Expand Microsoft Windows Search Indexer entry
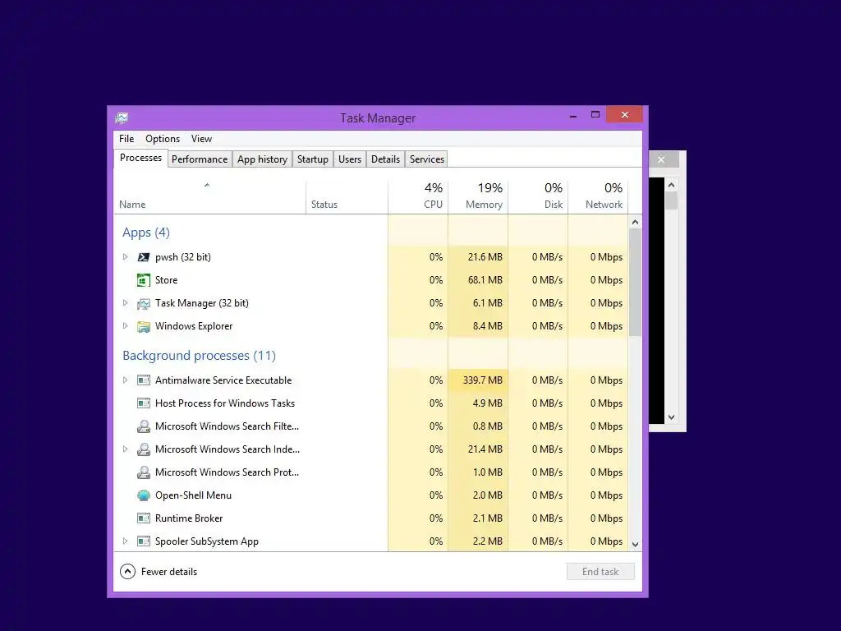Screen dimensions: 841x631 [125, 449]
